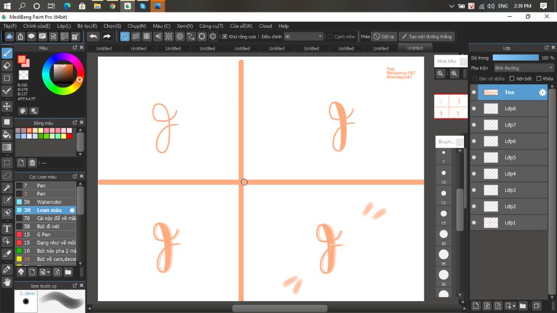Viewport: 557px width, 313px height.
Task: Switch to the Hand tool
Action: pyautogui.click(x=7, y=282)
